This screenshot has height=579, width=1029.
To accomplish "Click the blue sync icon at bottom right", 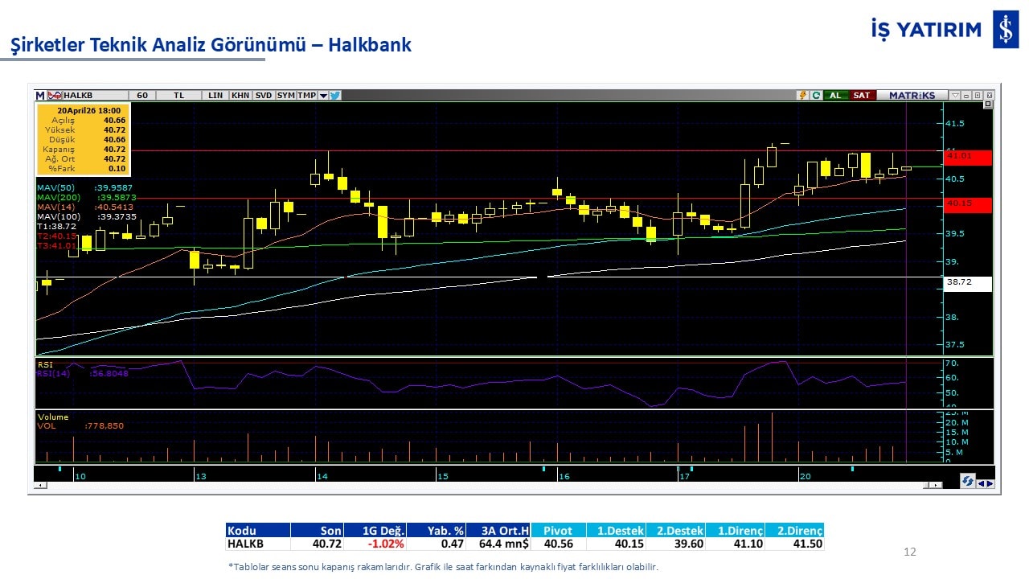I will 968,481.
